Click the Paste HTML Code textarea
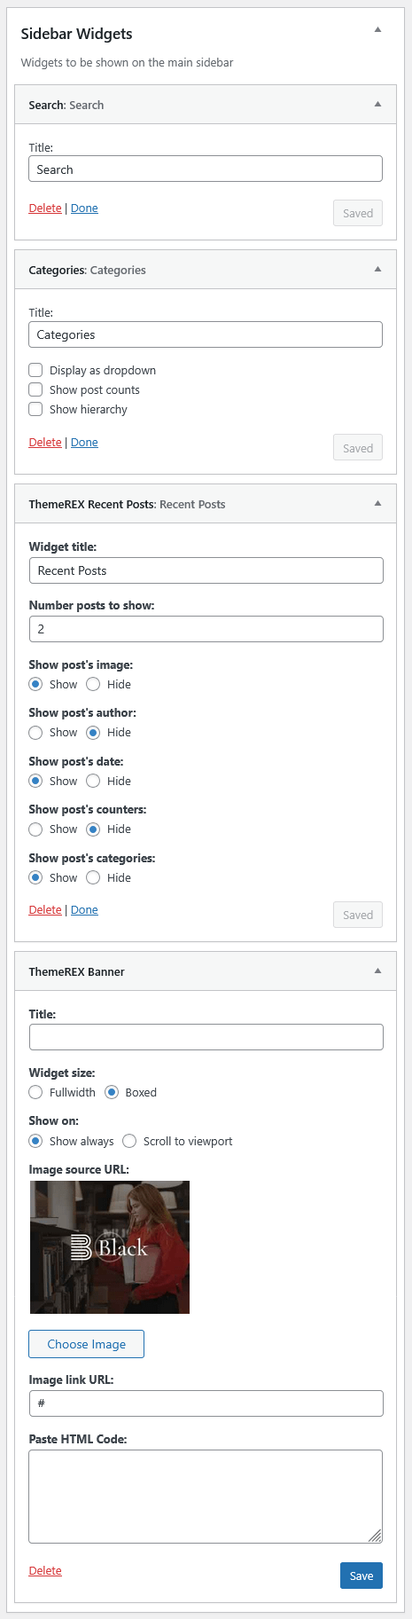 [x=206, y=1497]
